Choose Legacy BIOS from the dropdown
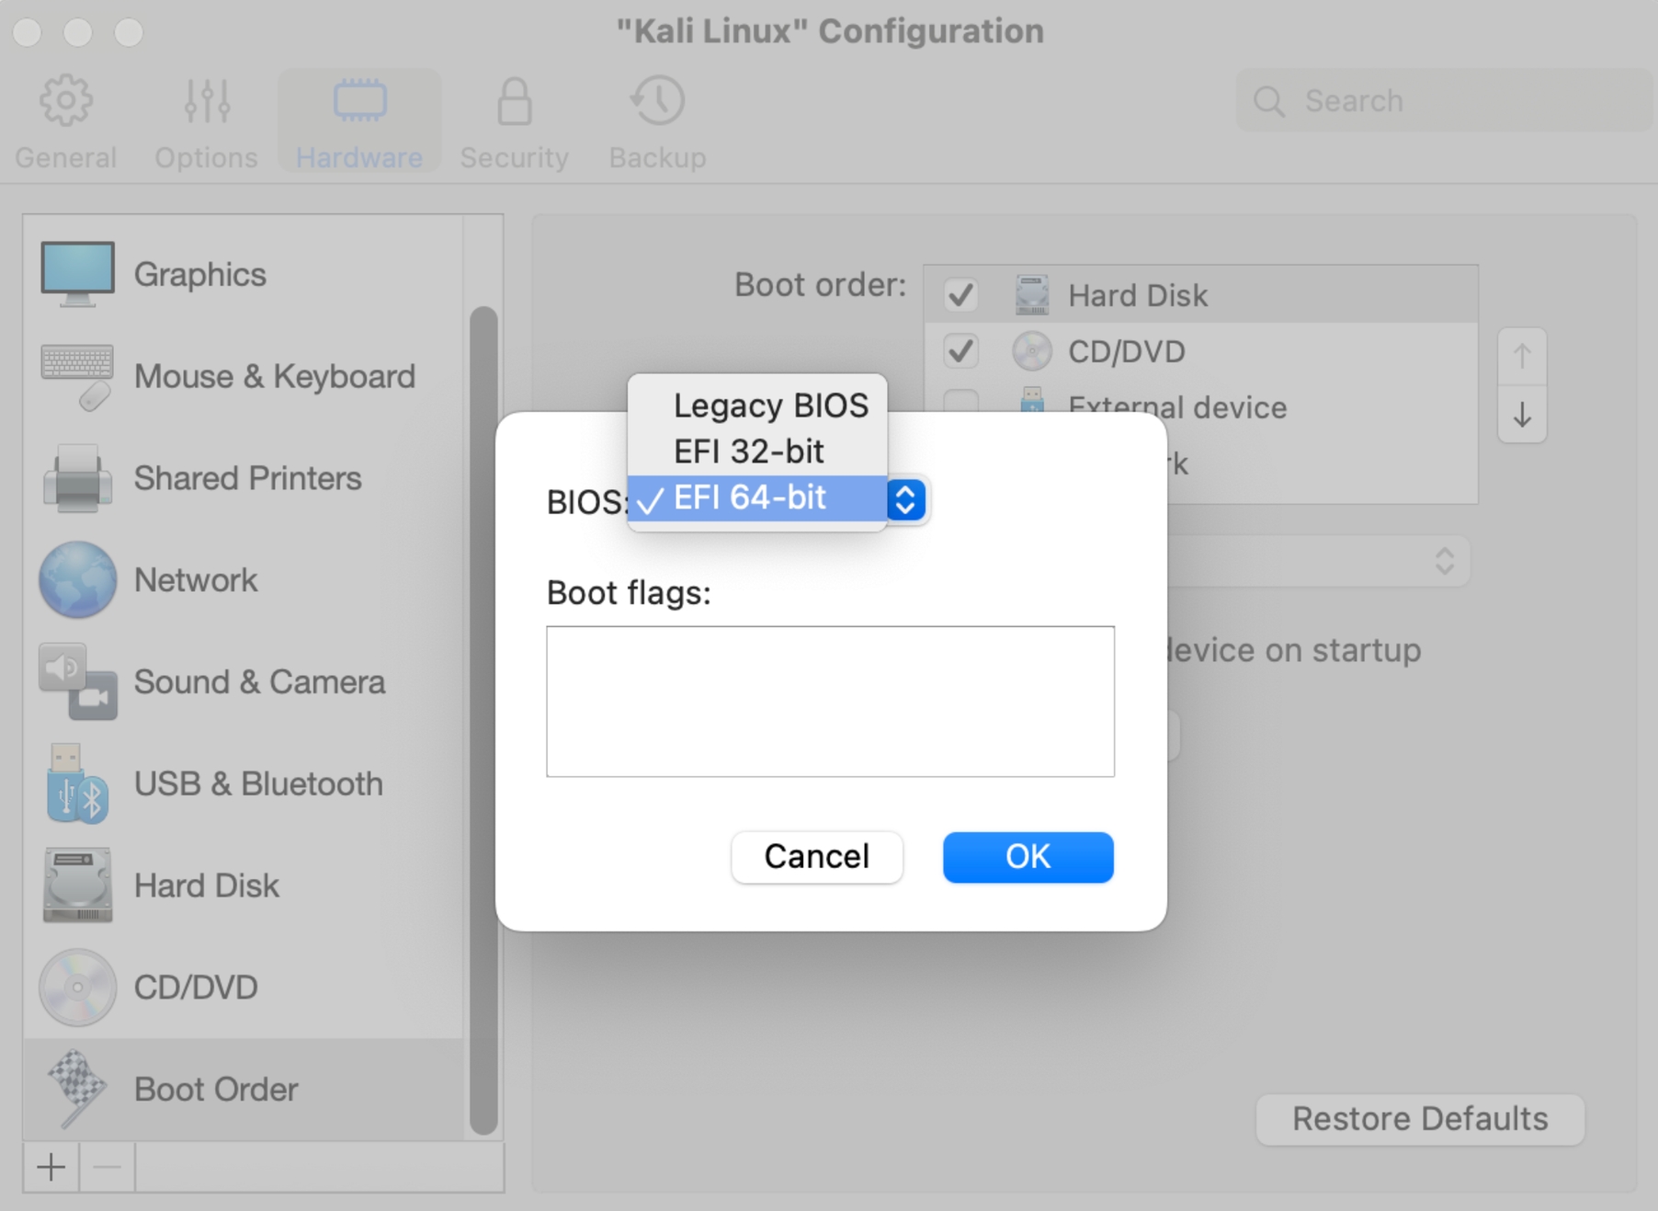Image resolution: width=1658 pixels, height=1211 pixels. tap(769, 406)
